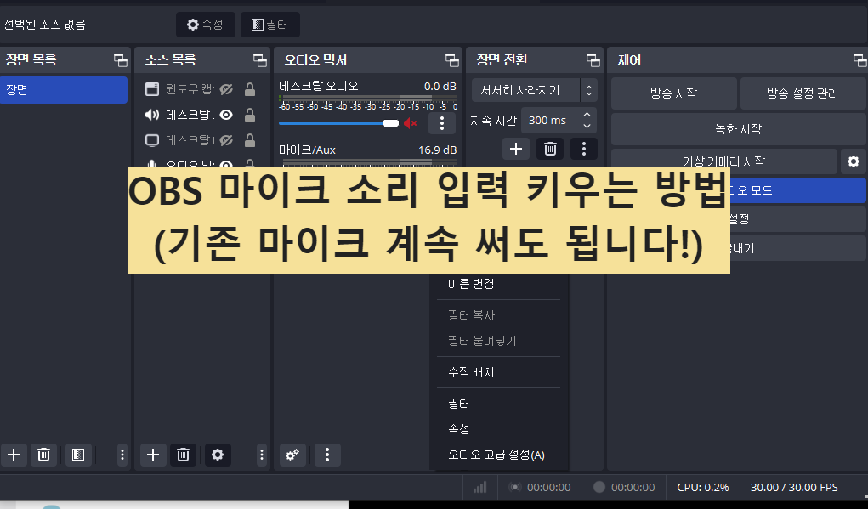Choose 오디오 고급 설정(A) in the context menu
Image resolution: width=868 pixels, height=509 pixels.
498,455
